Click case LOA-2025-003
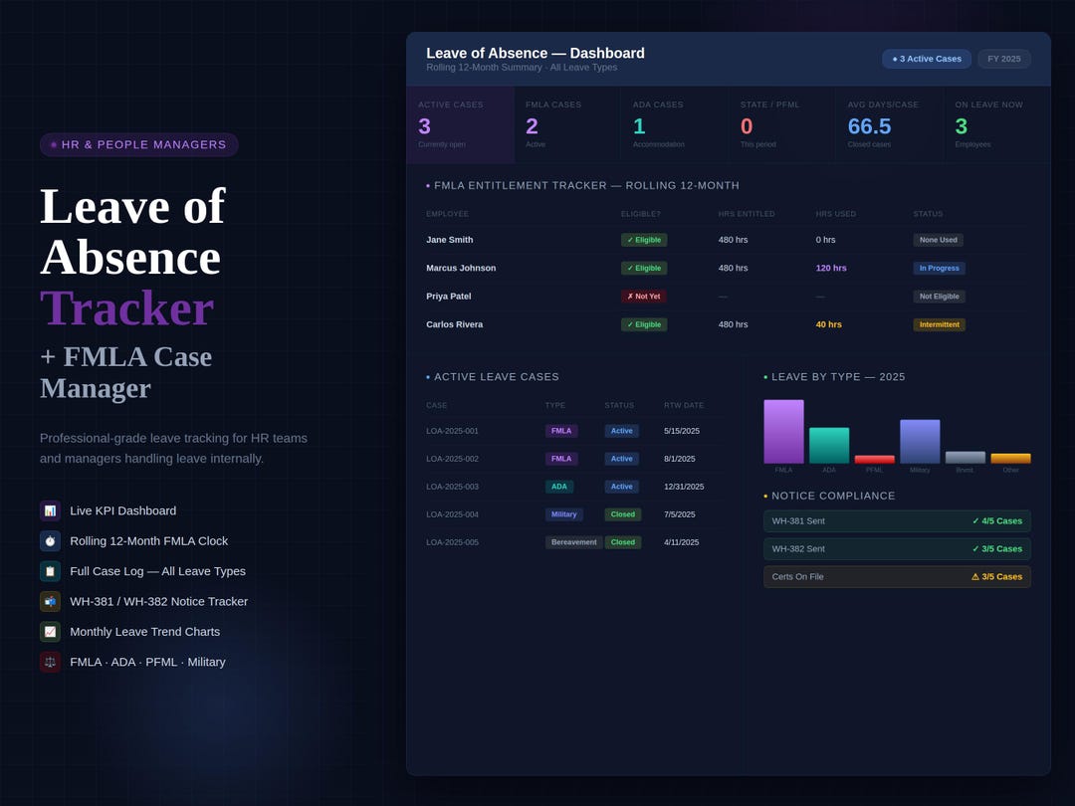Screen dimensions: 1075x806 (x=452, y=487)
